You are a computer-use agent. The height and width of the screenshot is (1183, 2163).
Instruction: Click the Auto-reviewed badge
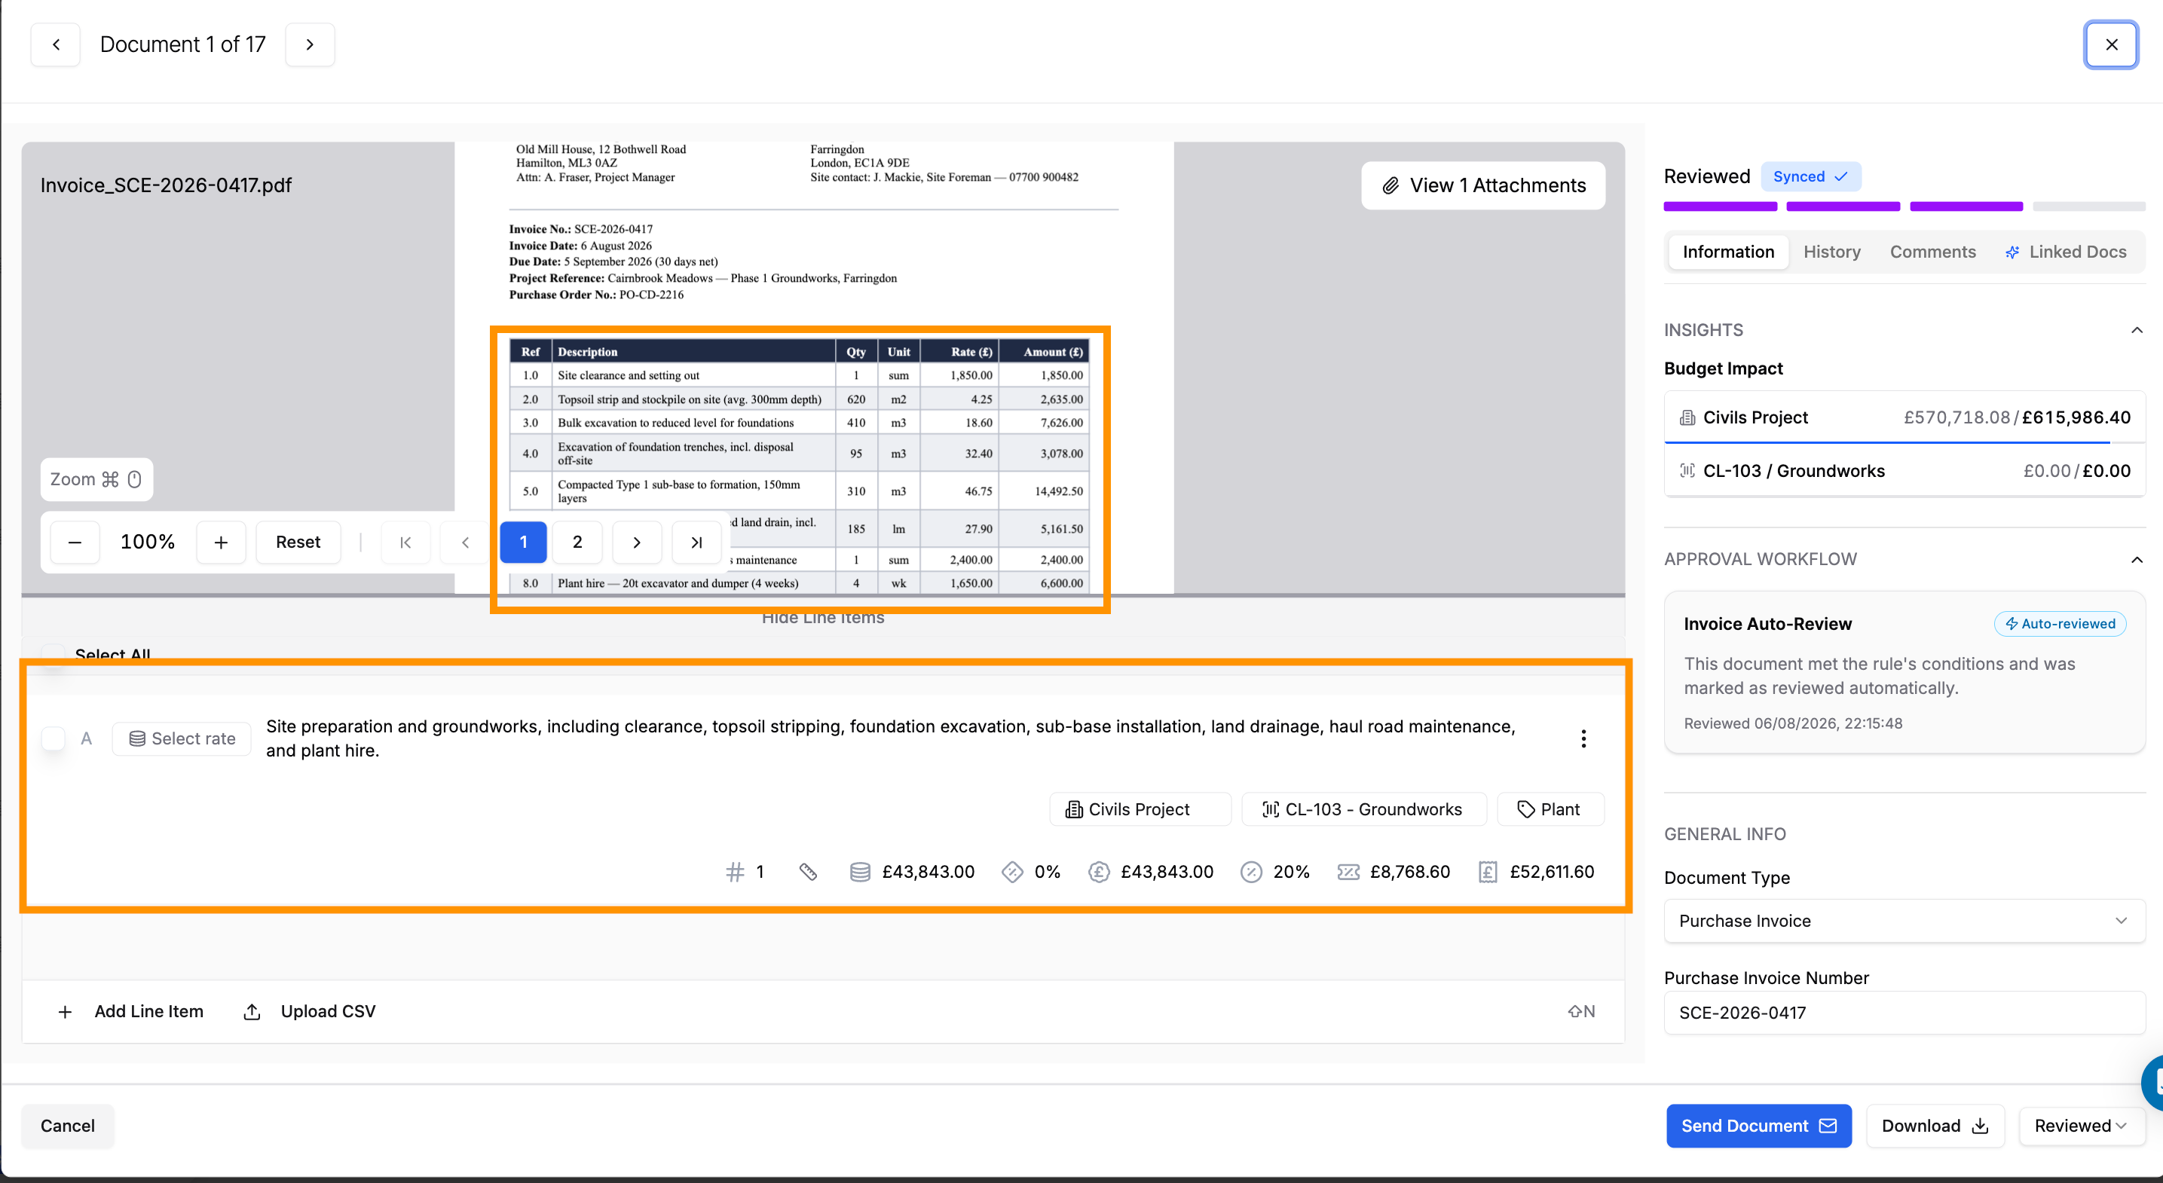[x=2060, y=624]
